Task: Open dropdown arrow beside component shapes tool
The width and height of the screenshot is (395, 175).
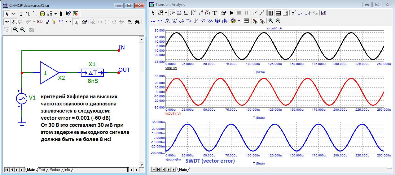Action: pyautogui.click(x=55, y=14)
